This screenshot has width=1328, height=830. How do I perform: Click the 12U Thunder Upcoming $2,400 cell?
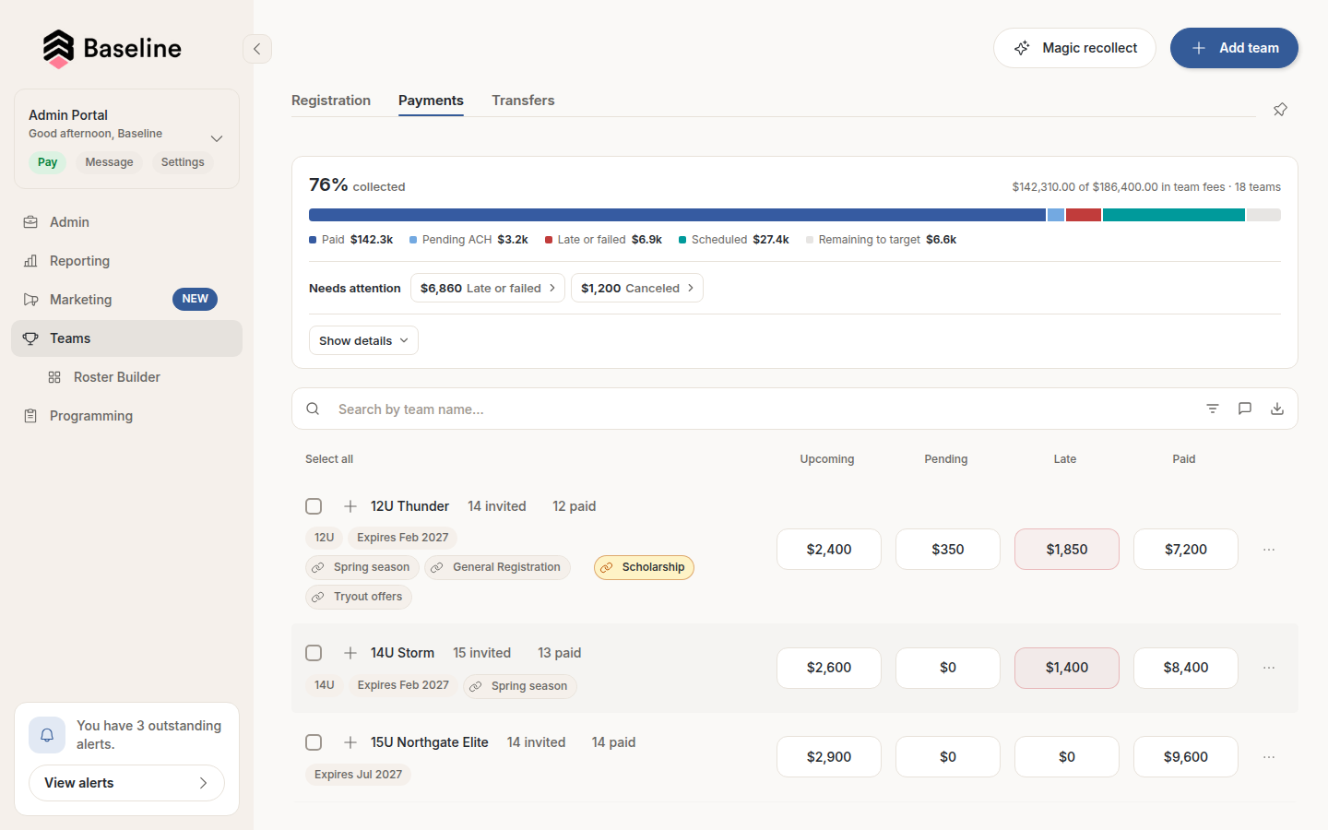point(829,550)
